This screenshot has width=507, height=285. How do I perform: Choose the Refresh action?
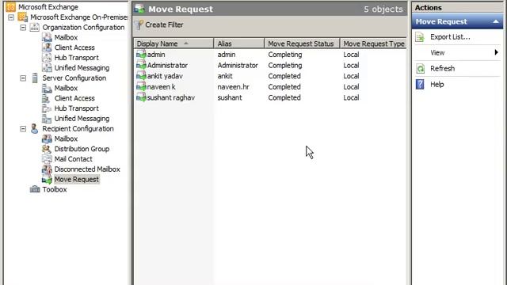[x=442, y=69]
